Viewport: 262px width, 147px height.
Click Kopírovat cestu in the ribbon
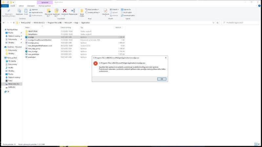tap(36, 12)
